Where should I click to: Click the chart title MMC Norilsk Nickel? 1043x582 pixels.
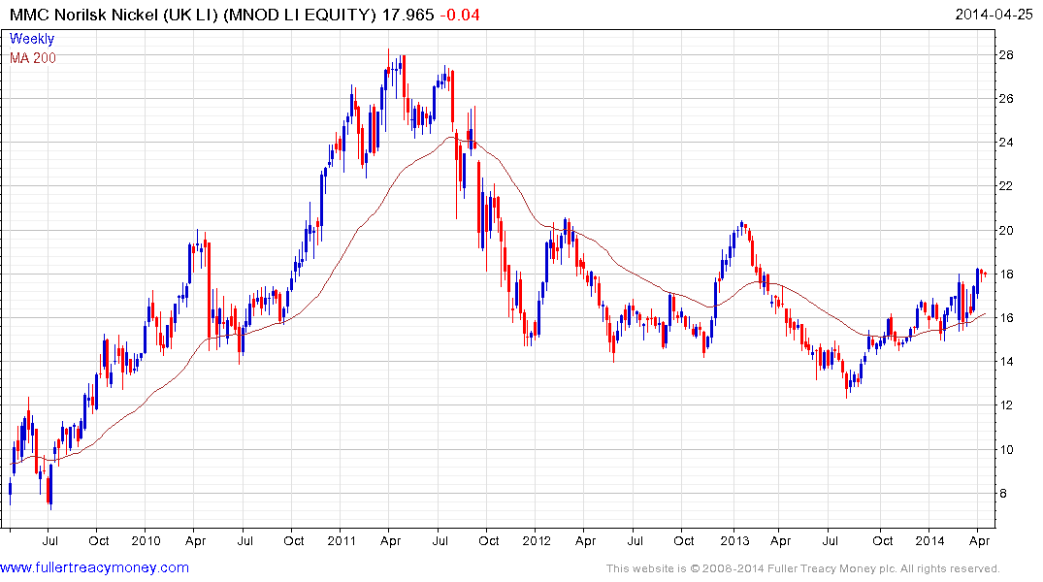coord(83,15)
